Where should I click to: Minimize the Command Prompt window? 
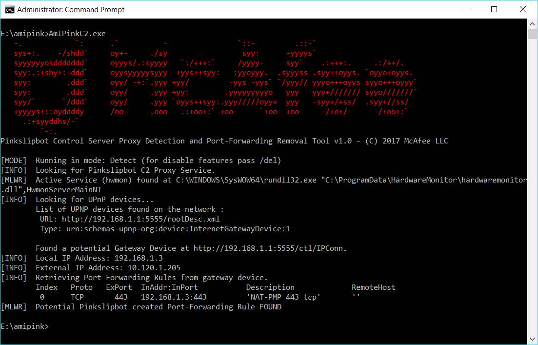(466, 9)
